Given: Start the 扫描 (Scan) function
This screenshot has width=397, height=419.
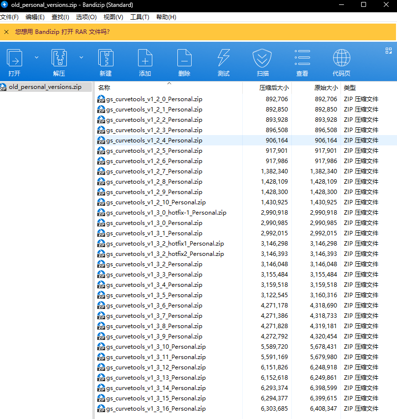Looking at the screenshot, I should (x=262, y=60).
